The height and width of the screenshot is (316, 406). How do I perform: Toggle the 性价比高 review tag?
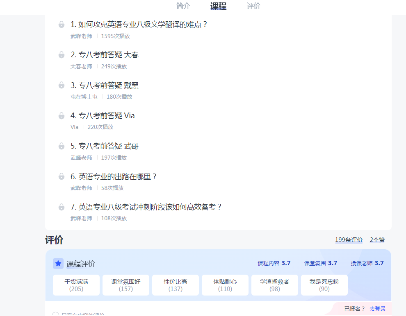point(176,285)
